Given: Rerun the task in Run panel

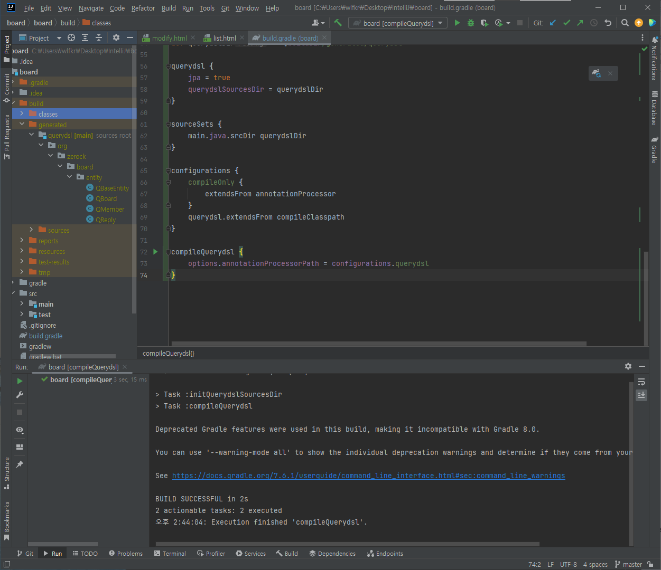Looking at the screenshot, I should pos(20,381).
